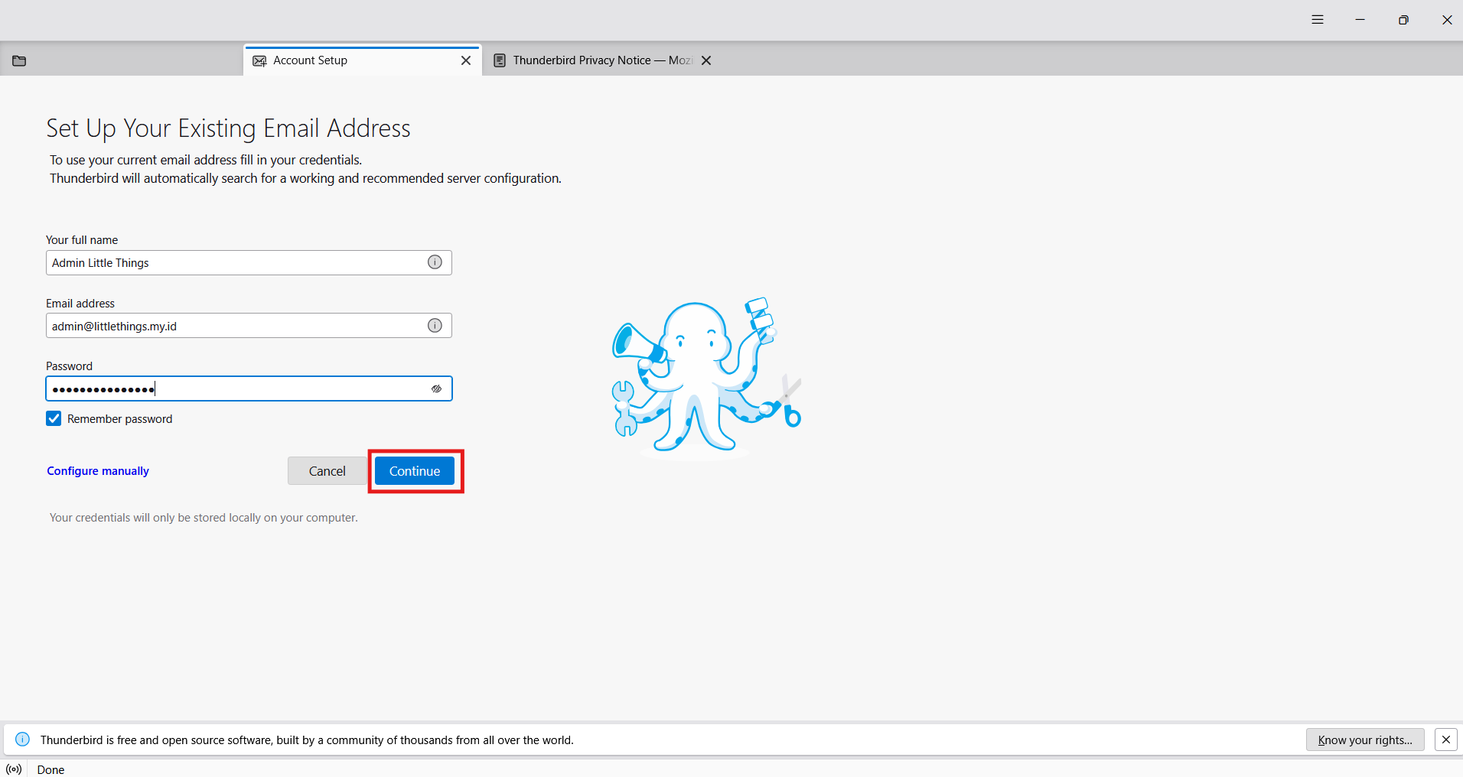
Task: Click the online status icon in the status bar
Action: [x=14, y=769]
